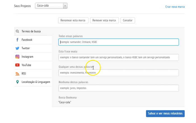Expand project list with dropdown arrow
The image size is (196, 123).
coord(65,6)
